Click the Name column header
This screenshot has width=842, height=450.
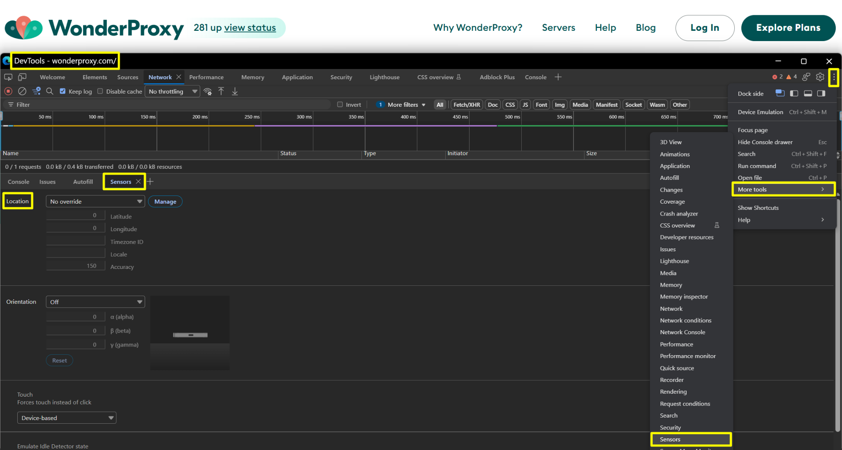point(139,153)
